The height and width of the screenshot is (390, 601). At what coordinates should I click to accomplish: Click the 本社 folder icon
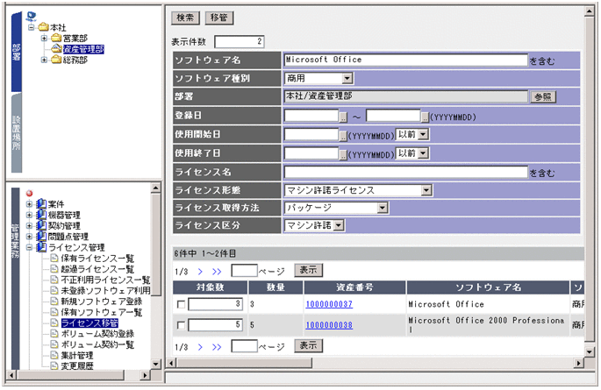[43, 27]
